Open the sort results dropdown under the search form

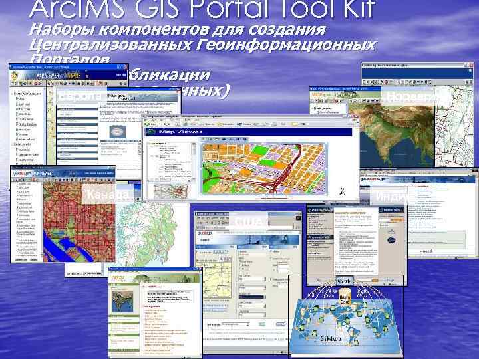coord(236,324)
